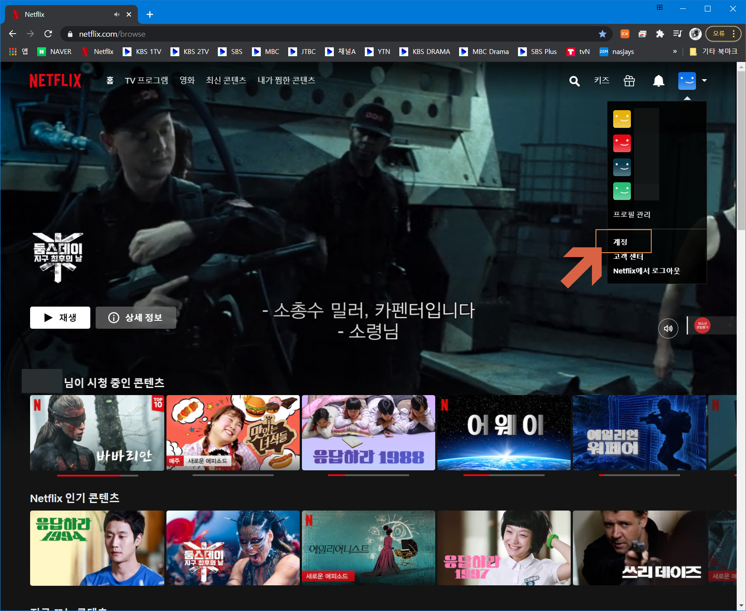
Task: Open the 응답하라 1997 thumbnail
Action: [x=504, y=548]
